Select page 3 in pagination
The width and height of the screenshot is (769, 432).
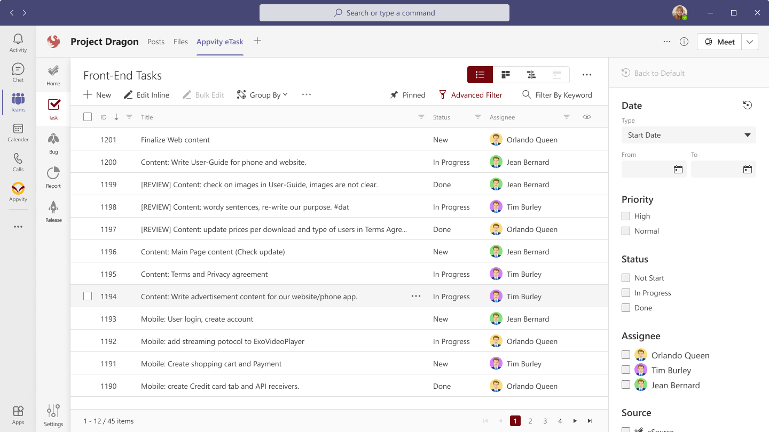pos(545,421)
